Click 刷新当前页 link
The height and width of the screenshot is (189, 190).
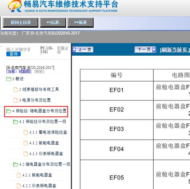coord(175,50)
